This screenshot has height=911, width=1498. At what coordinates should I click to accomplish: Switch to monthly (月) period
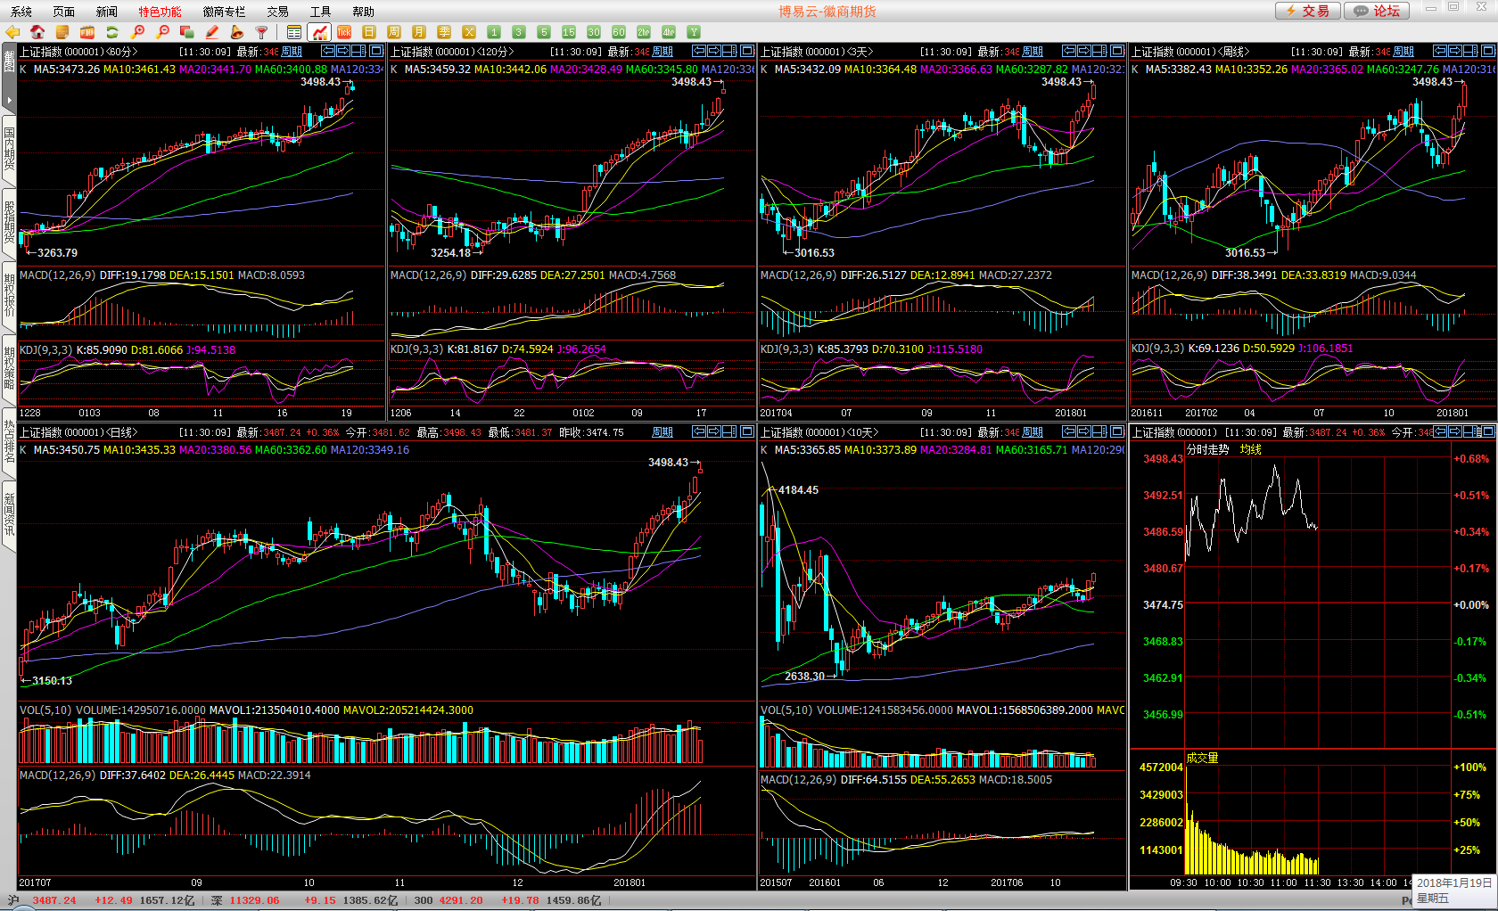[x=419, y=32]
